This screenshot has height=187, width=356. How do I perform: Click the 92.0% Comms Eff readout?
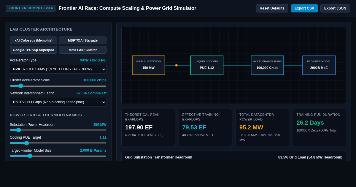click(x=91, y=93)
